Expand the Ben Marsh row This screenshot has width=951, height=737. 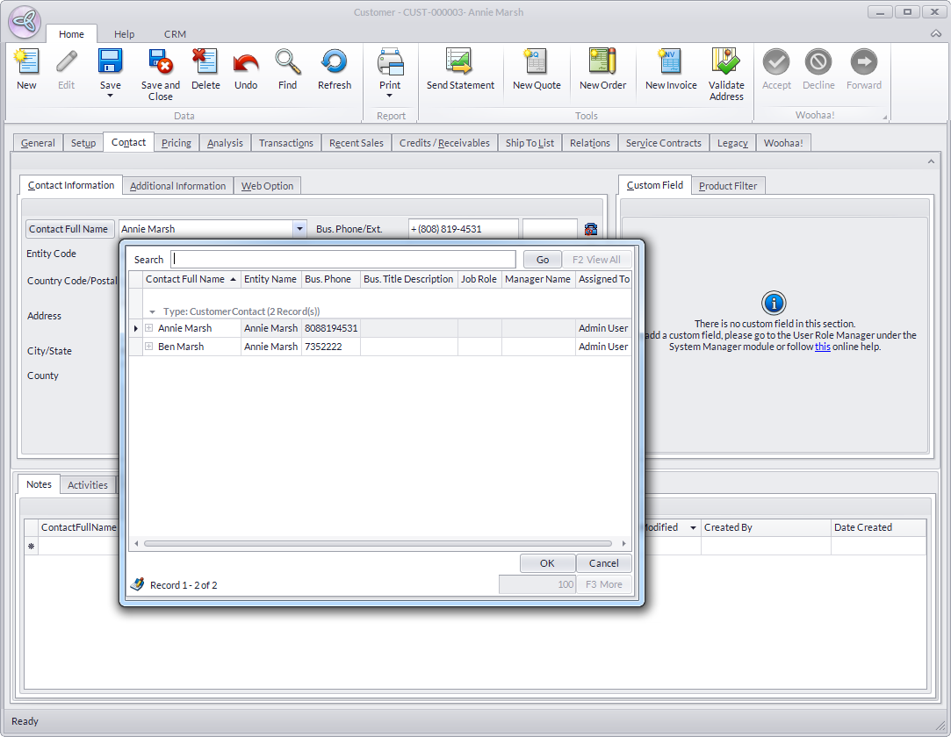coord(149,347)
